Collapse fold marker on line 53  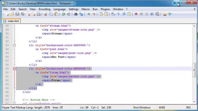(x=14, y=45)
